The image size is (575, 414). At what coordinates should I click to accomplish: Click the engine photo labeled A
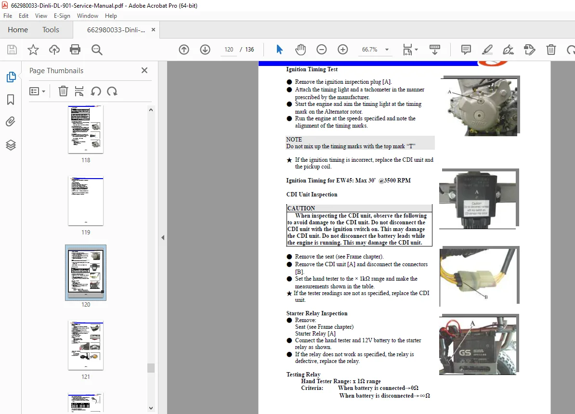tap(480, 106)
